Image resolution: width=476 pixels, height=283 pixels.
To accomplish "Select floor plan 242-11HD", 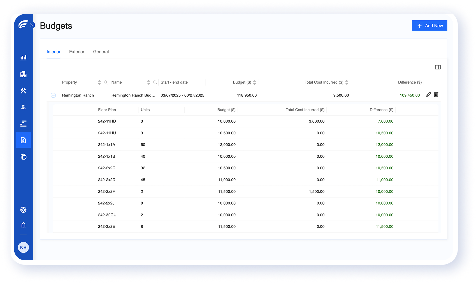I will point(107,121).
